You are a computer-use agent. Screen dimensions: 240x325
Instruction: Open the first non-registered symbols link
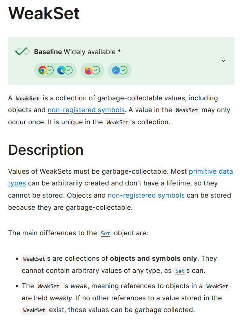click(86, 110)
